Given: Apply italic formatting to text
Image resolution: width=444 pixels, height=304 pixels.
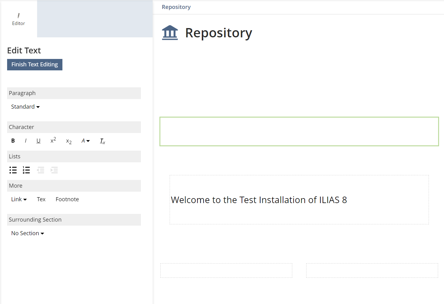Looking at the screenshot, I should [26, 141].
